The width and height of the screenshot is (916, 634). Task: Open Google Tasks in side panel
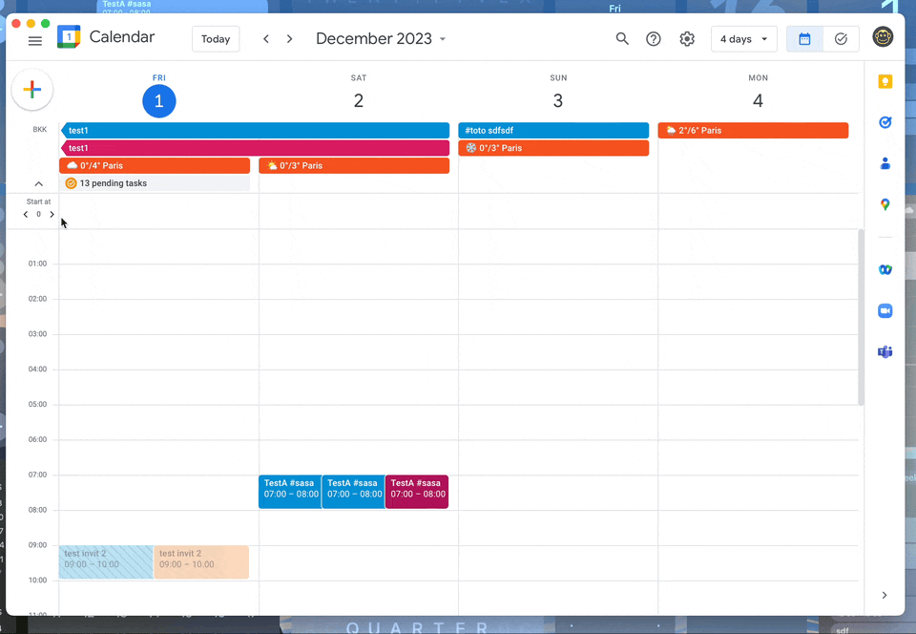(x=885, y=122)
